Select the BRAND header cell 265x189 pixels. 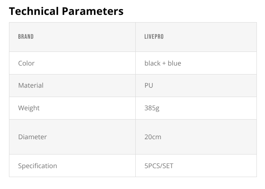tap(26, 37)
